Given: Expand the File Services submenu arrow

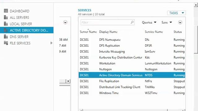Looking at the screenshot, I should (x=51, y=43).
